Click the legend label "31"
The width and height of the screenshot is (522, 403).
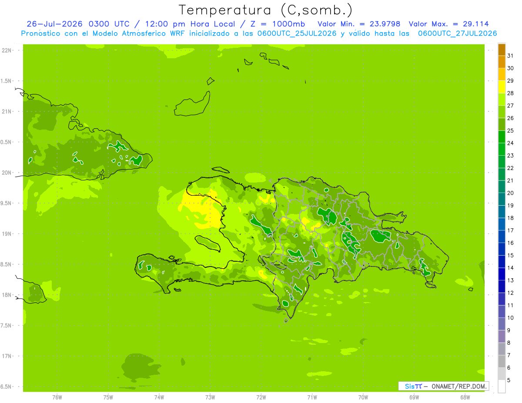[511, 56]
